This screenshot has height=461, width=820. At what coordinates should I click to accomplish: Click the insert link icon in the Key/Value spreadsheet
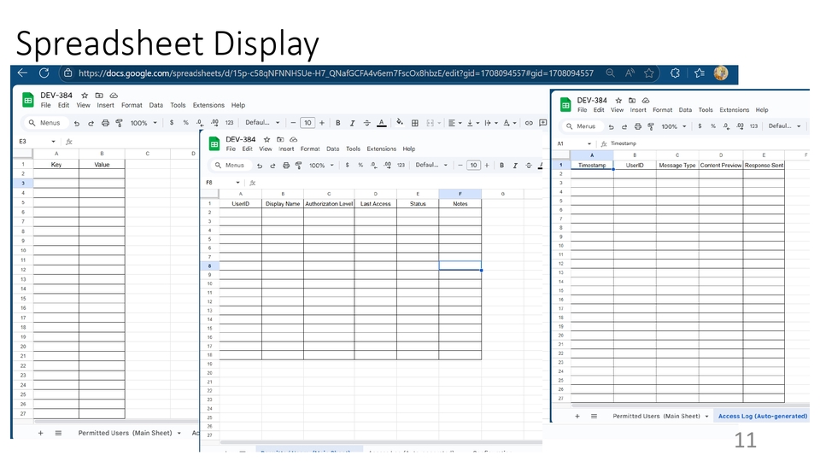530,123
